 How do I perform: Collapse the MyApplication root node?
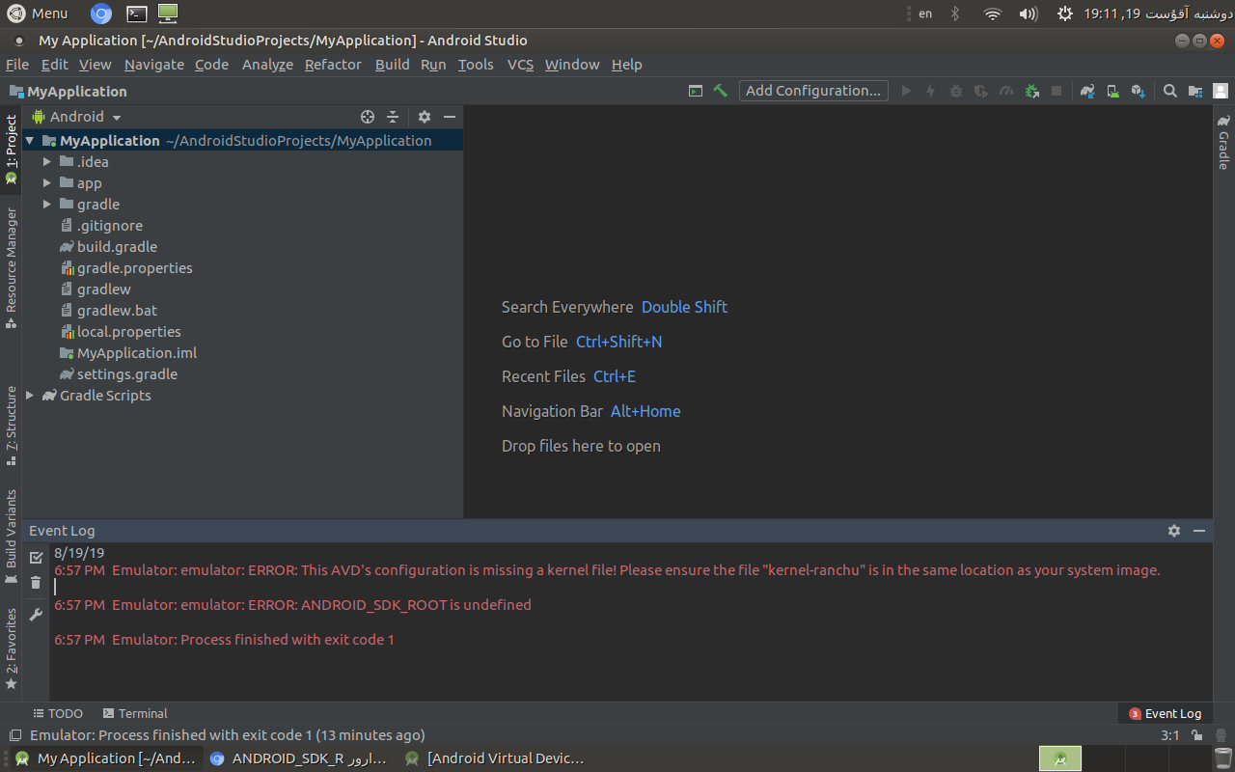tap(30, 141)
